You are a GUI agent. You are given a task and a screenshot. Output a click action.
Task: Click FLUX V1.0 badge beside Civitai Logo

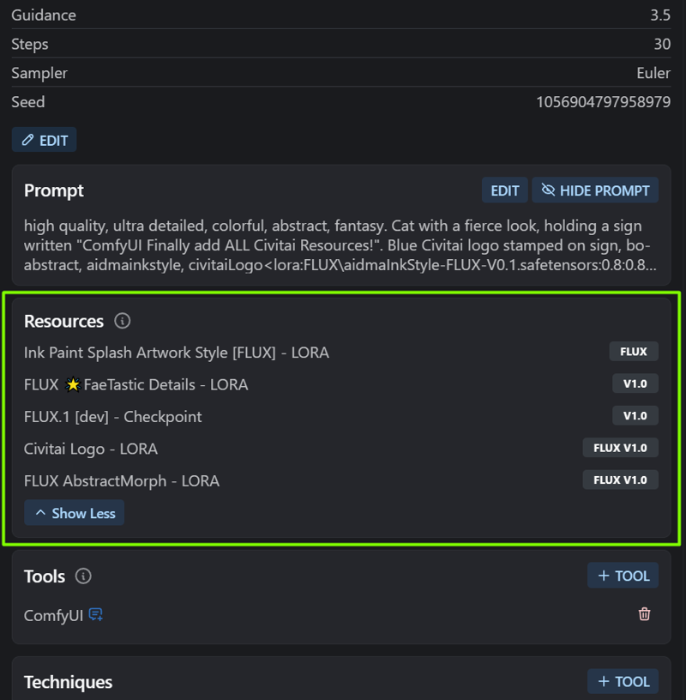click(x=620, y=448)
